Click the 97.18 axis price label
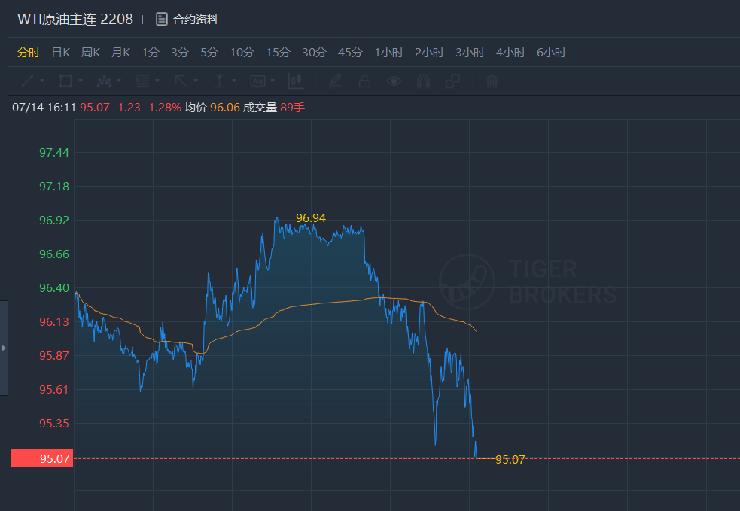This screenshot has height=511, width=740. [53, 187]
